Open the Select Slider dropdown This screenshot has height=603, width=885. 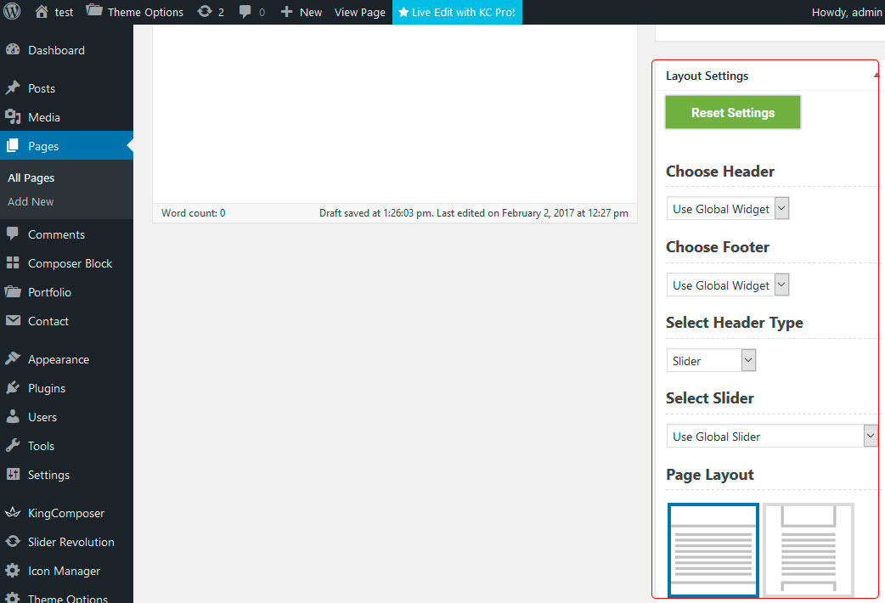[771, 437]
